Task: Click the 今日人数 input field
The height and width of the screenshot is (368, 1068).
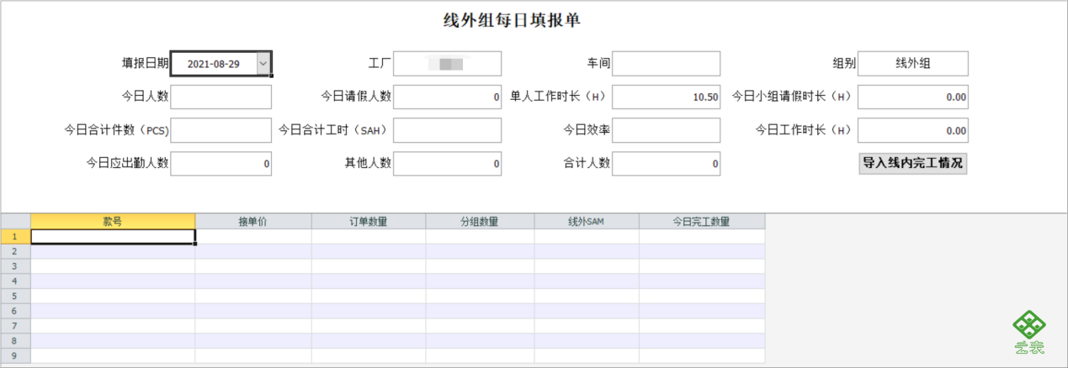Action: [221, 97]
